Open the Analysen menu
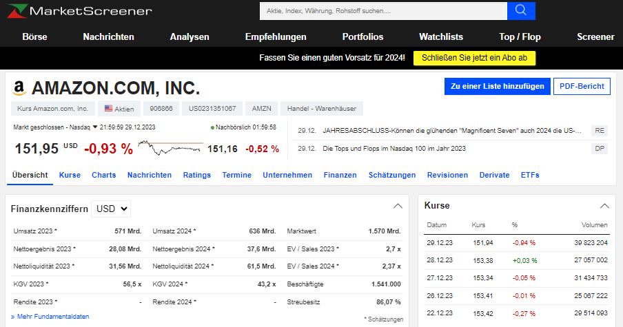The image size is (623, 327). pyautogui.click(x=190, y=37)
